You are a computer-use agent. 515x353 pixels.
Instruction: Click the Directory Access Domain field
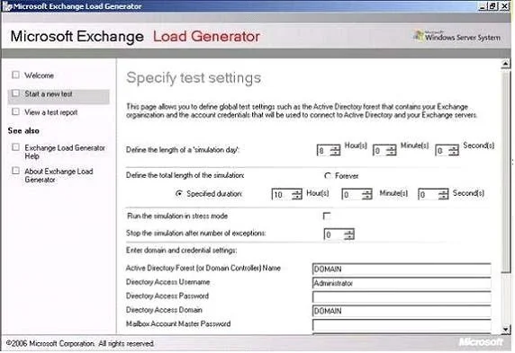click(402, 311)
